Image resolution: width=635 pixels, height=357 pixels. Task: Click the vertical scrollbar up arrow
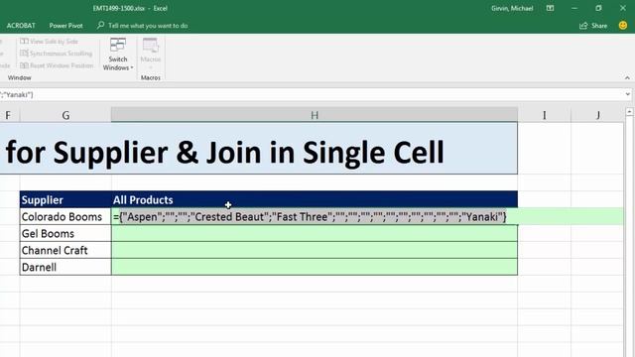pyautogui.click(x=629, y=111)
